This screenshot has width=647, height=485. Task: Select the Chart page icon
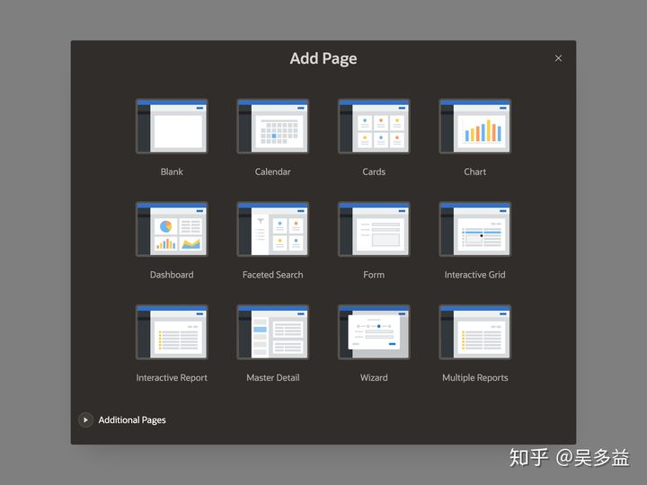coord(475,127)
